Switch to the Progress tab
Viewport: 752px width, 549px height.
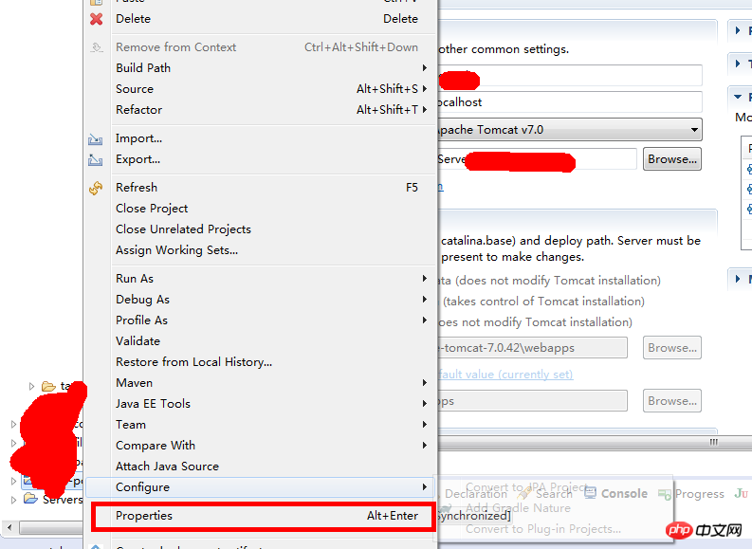[691, 493]
